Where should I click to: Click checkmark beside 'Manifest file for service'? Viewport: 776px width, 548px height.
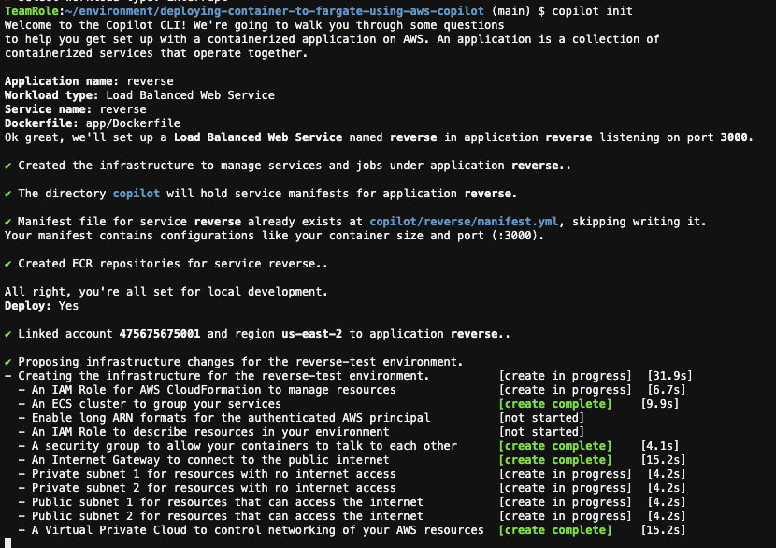[x=7, y=222]
